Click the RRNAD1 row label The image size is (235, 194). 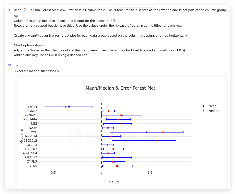(x=31, y=115)
